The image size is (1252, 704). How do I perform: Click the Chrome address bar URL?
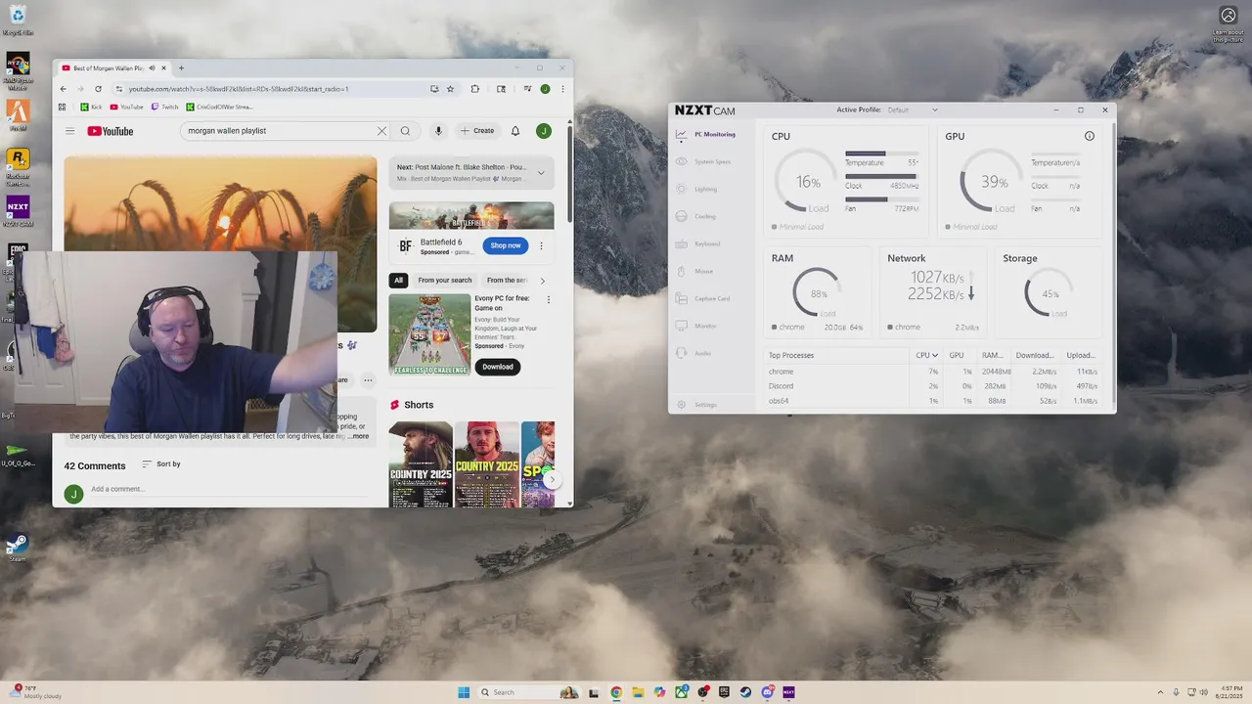click(239, 89)
